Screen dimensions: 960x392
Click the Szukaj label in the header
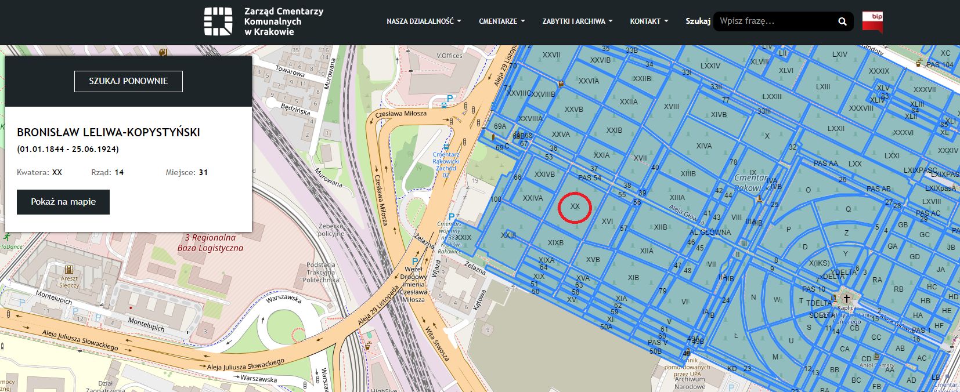pyautogui.click(x=698, y=21)
